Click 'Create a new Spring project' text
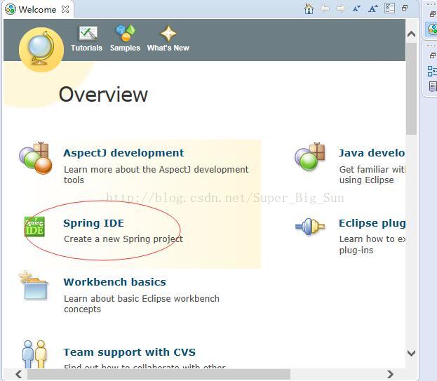The height and width of the screenshot is (381, 437). click(x=123, y=239)
